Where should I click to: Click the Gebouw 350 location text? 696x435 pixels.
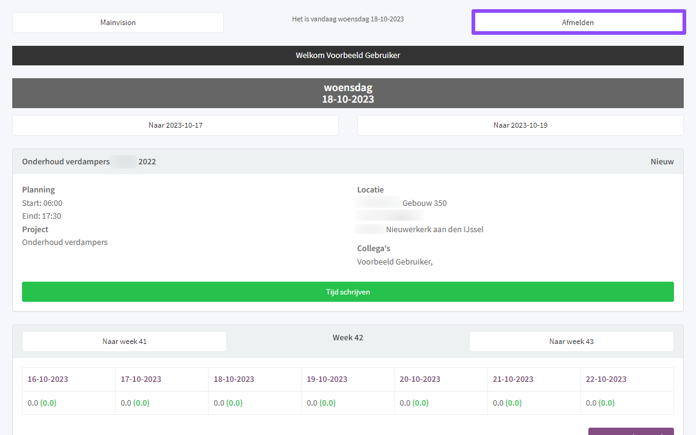coord(424,203)
